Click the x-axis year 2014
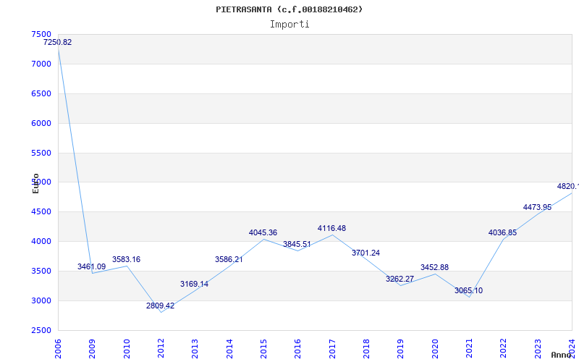Screen dimensions: 579x362 pyautogui.click(x=229, y=349)
